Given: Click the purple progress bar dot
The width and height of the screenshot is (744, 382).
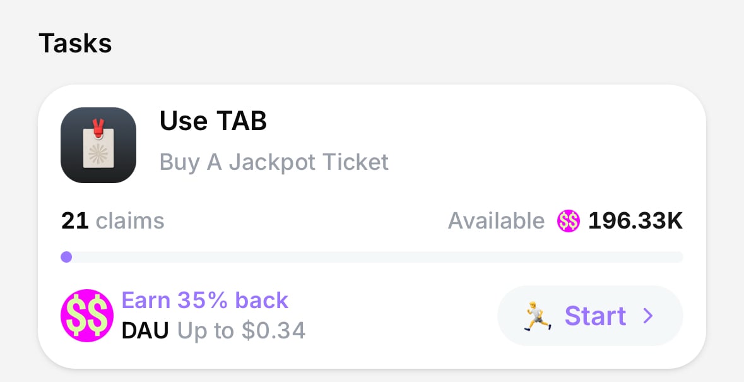Looking at the screenshot, I should (66, 257).
